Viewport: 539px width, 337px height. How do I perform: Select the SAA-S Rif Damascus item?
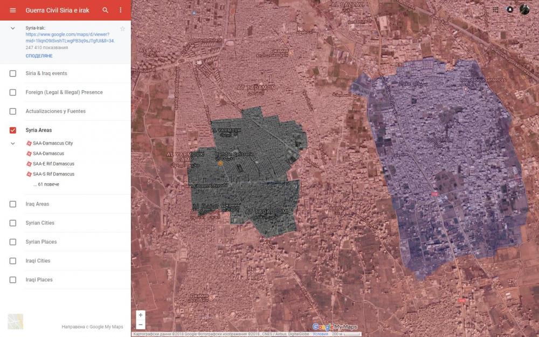[53, 174]
